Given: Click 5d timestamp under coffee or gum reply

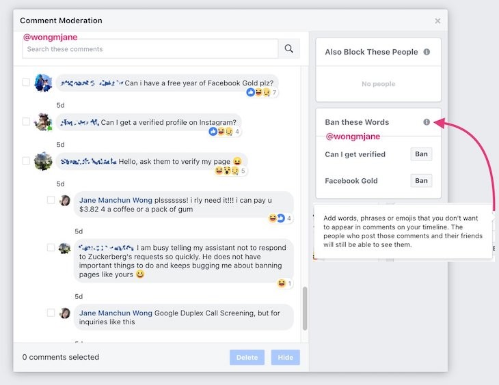Looking at the screenshot, I should [79, 231].
